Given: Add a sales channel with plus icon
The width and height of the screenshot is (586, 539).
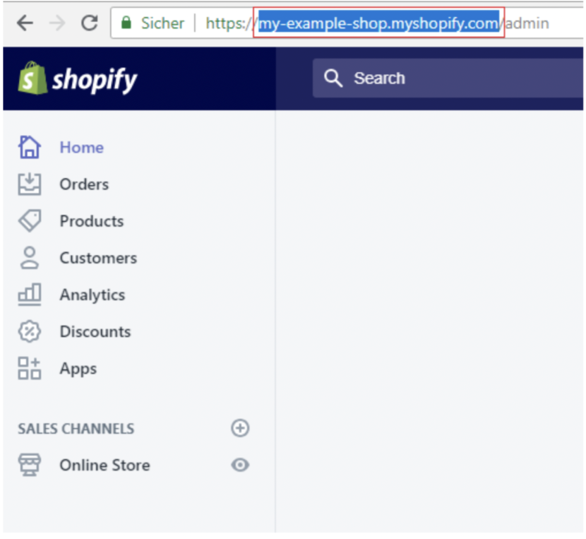Looking at the screenshot, I should (x=240, y=428).
